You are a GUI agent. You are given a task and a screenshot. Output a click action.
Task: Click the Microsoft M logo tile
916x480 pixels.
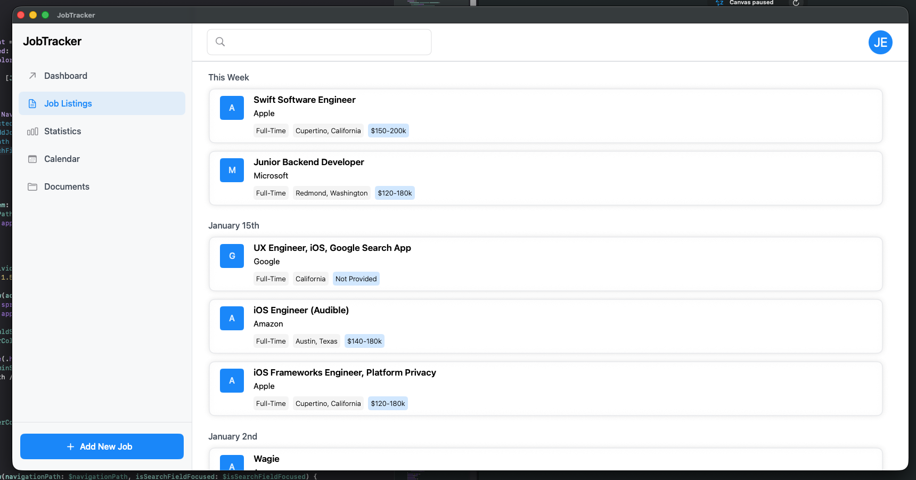pyautogui.click(x=232, y=170)
